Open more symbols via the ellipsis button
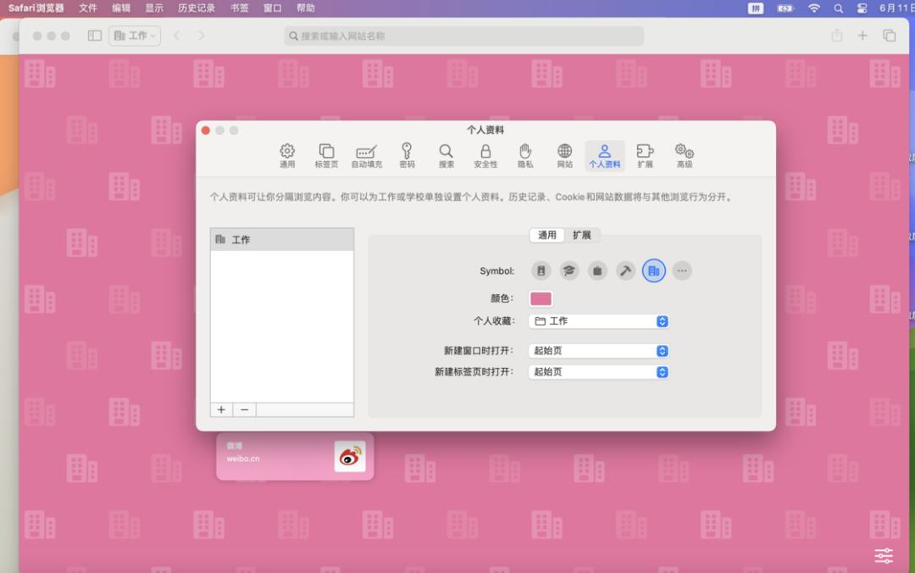The width and height of the screenshot is (915, 573). pos(682,271)
